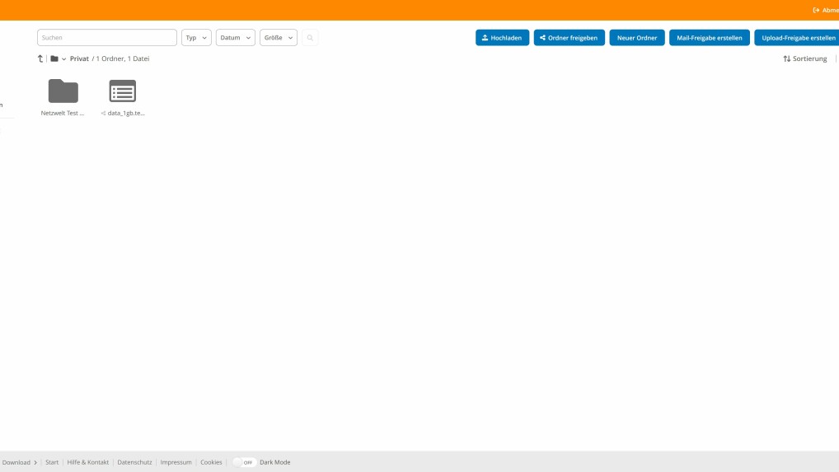The image size is (839, 472).
Task: Toggle Dark Mode switch on
Action: (244, 462)
